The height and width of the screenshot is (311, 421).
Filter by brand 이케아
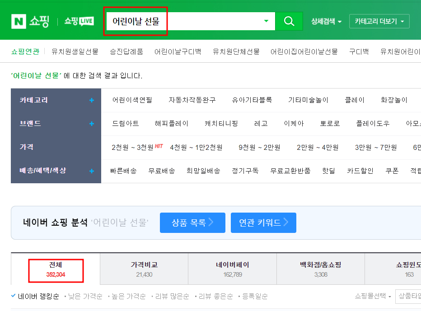click(x=294, y=123)
